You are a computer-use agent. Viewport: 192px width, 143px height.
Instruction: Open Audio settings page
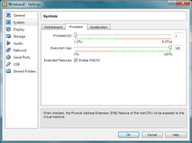(x=18, y=43)
